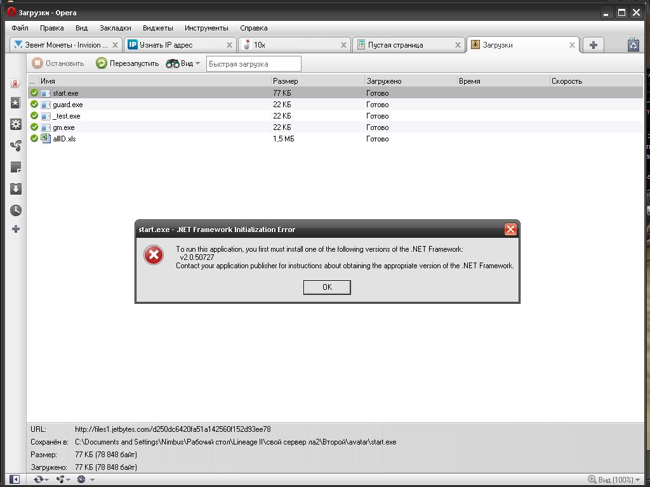Open the Opera Unite dropdown in the status bar
Viewport: 650px width, 487px height.
[63, 479]
